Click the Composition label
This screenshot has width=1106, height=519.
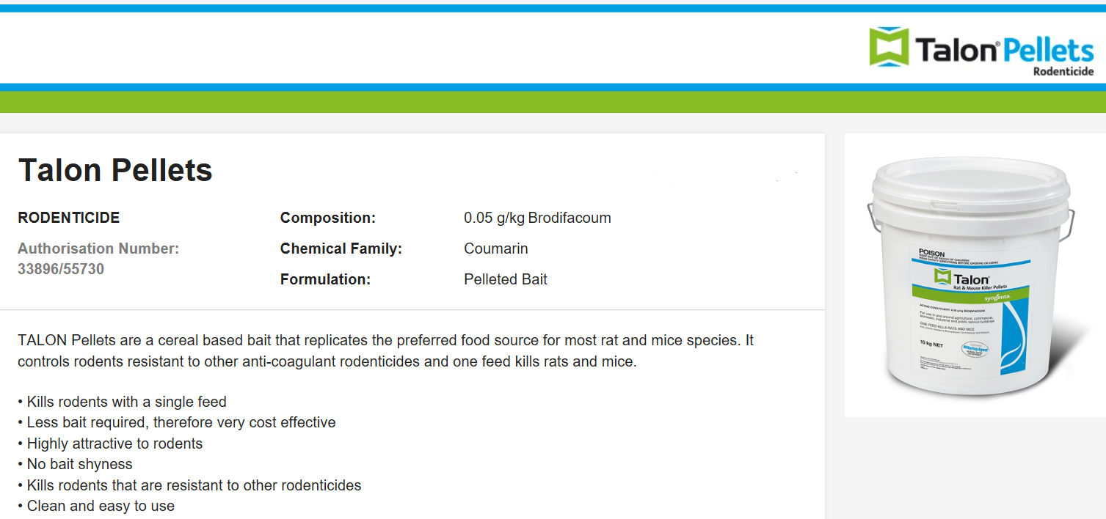click(x=328, y=218)
